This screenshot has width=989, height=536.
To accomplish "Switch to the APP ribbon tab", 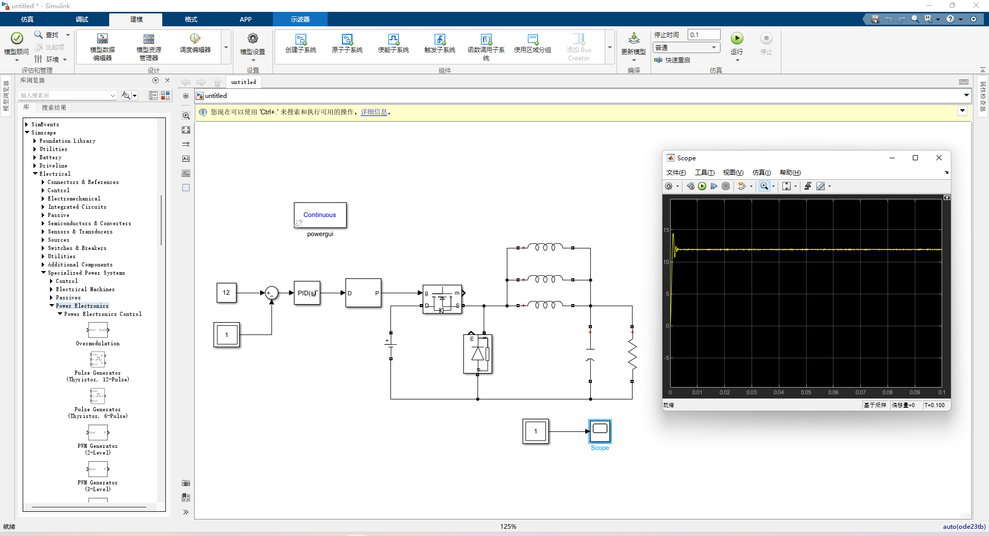I will (246, 20).
